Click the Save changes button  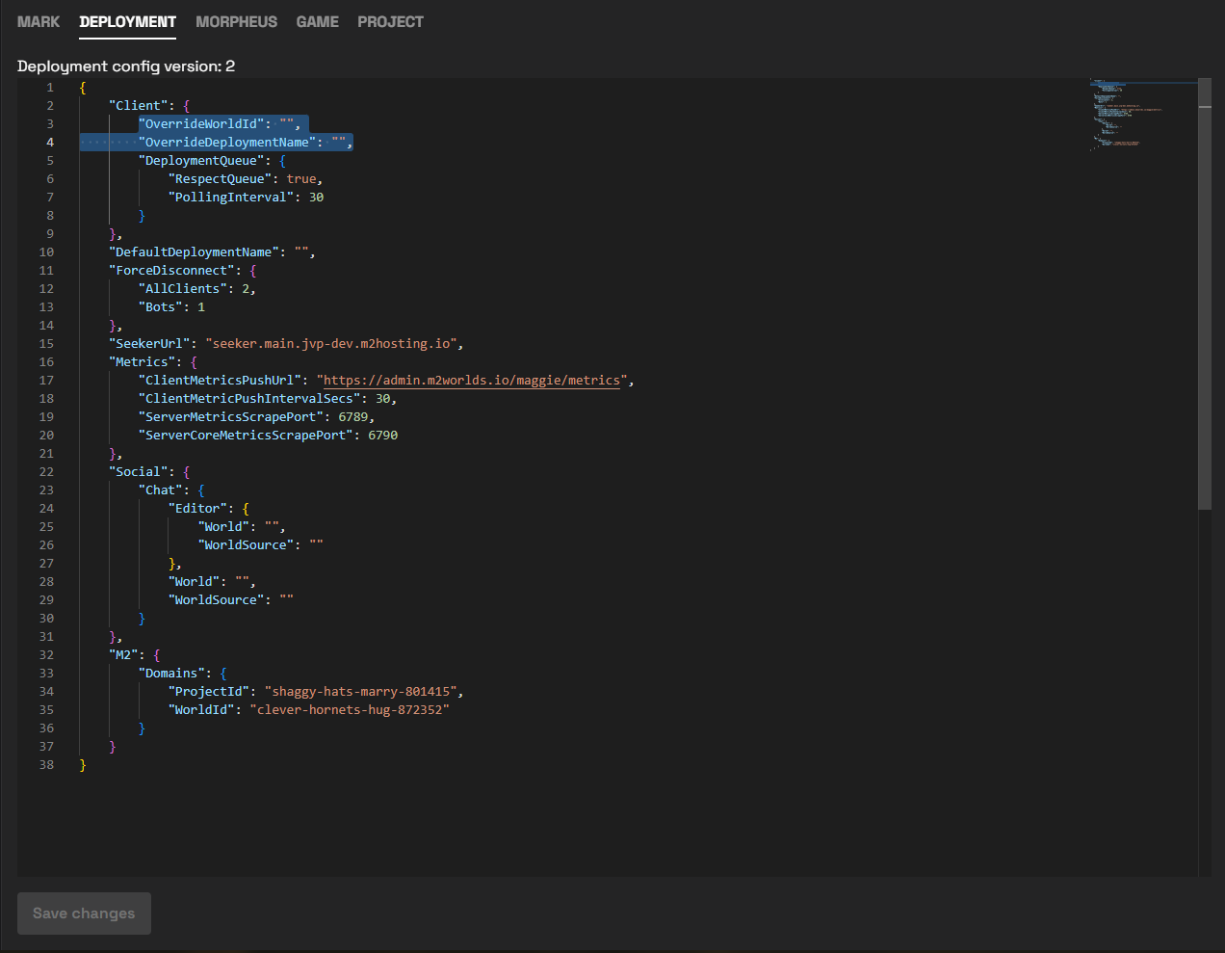coord(84,913)
